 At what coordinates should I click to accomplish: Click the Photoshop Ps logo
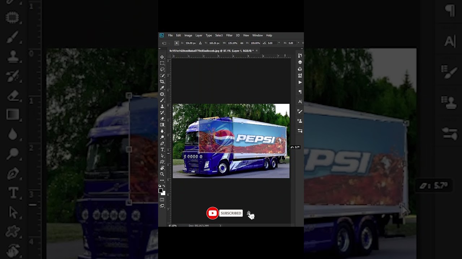click(x=161, y=35)
